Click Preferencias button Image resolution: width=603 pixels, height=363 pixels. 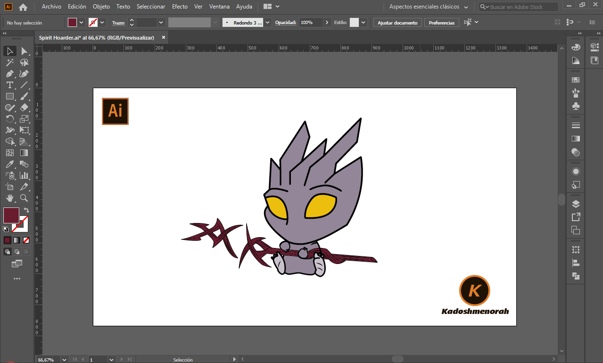[442, 23]
